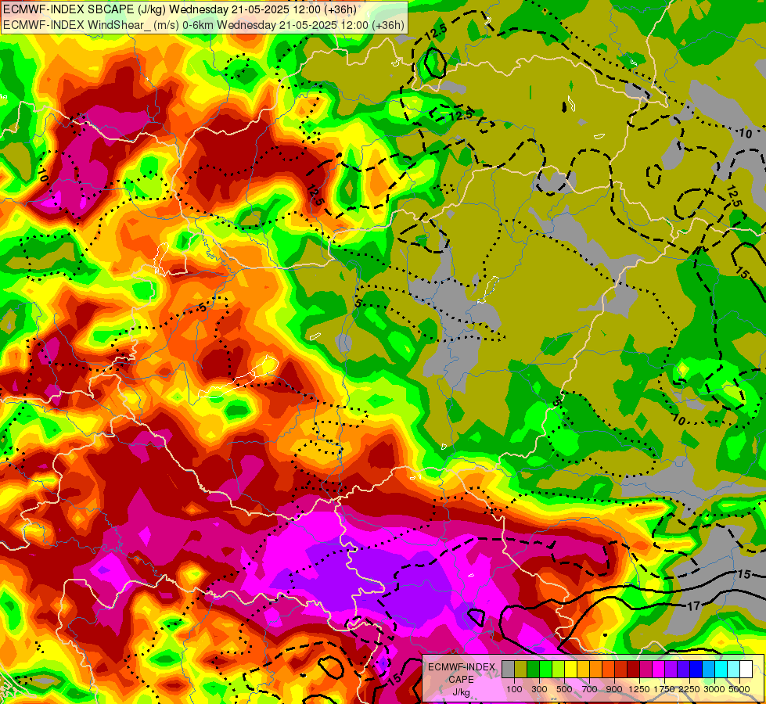Click the deep pink swatch after 1250 tick

[x=646, y=670]
